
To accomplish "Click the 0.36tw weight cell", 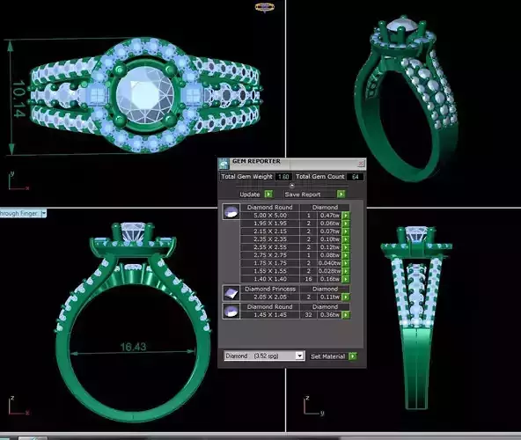I will tap(329, 315).
